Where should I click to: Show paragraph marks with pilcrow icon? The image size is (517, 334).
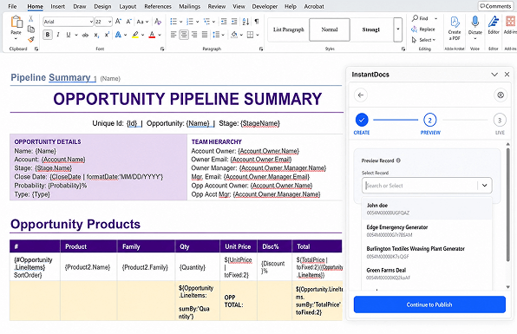[257, 22]
